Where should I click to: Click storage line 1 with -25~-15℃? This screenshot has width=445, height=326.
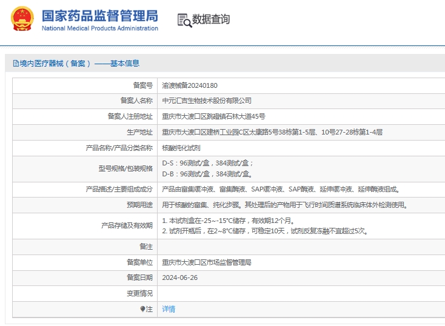click(229, 221)
